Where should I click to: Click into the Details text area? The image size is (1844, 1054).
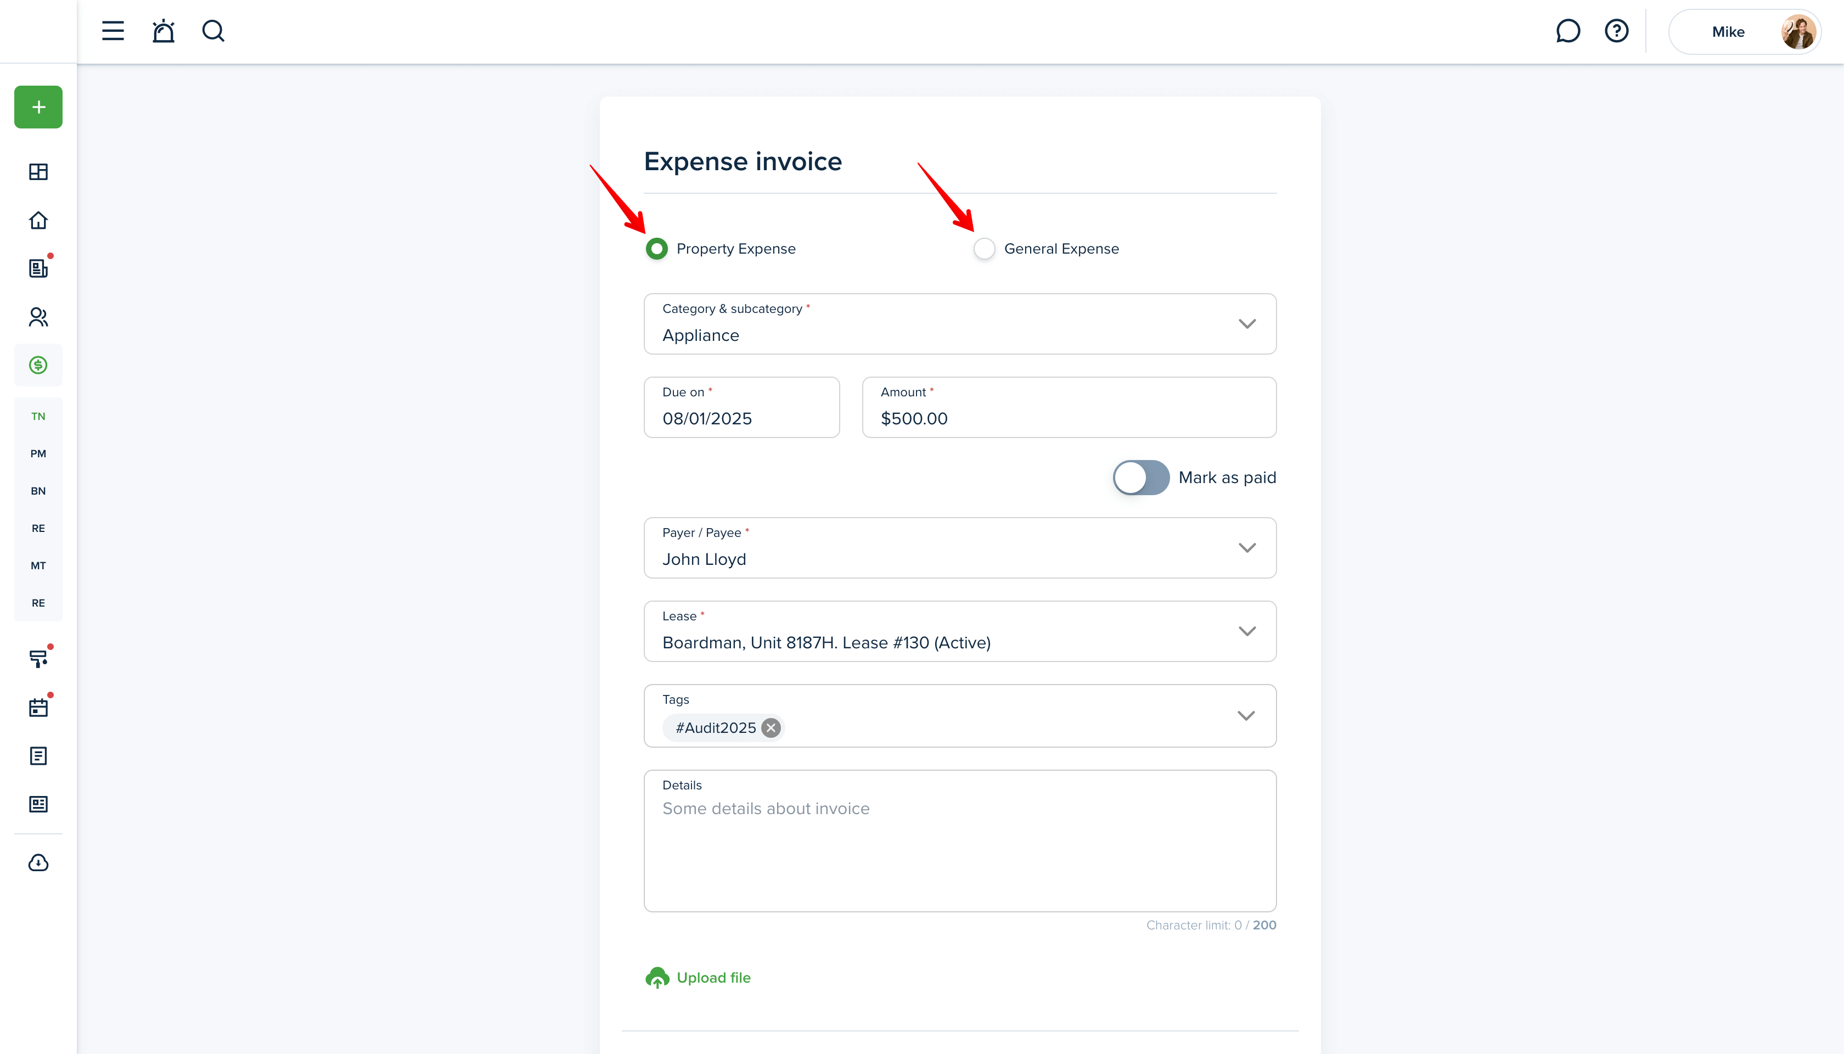[960, 840]
